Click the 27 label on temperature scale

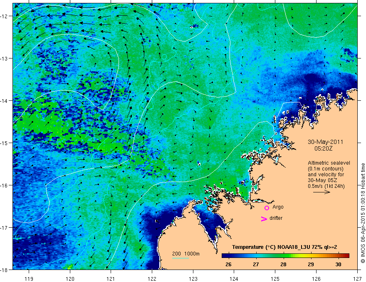[x=256, y=265]
